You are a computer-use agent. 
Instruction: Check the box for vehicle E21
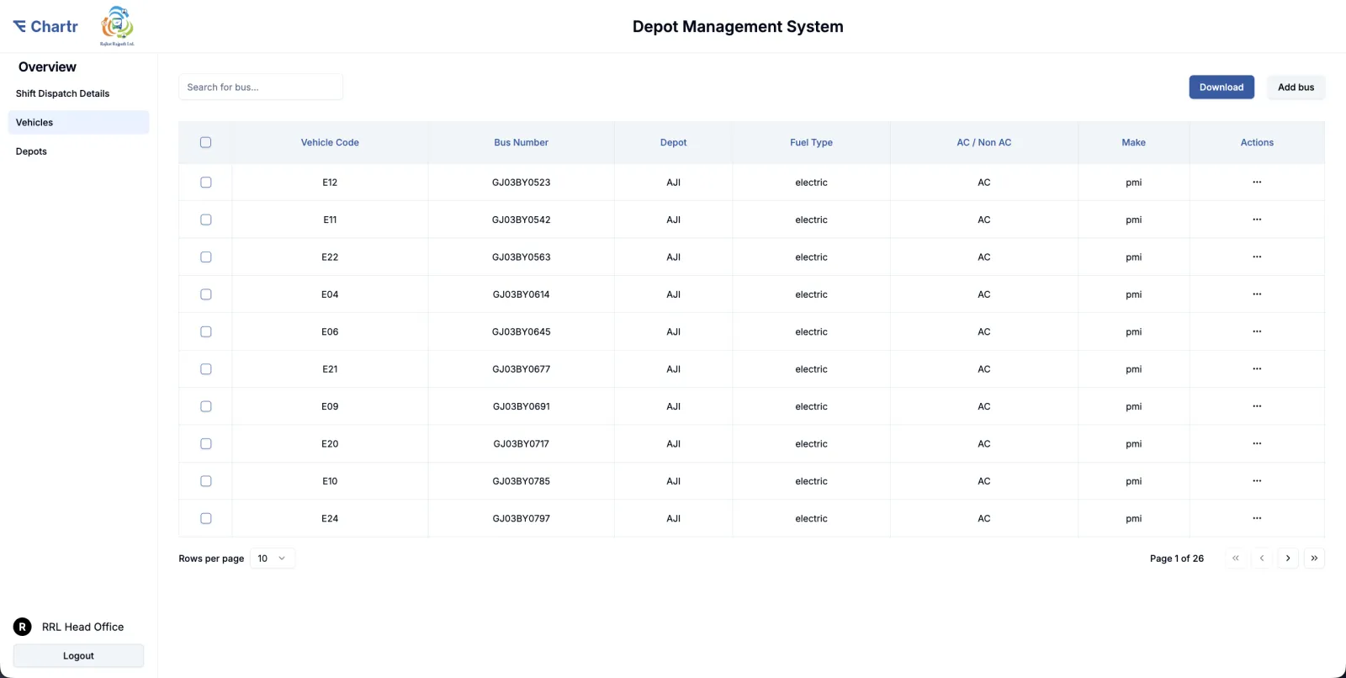click(205, 369)
